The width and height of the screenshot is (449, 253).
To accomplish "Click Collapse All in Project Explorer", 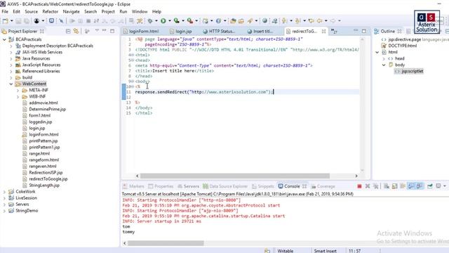I will click(68, 31).
